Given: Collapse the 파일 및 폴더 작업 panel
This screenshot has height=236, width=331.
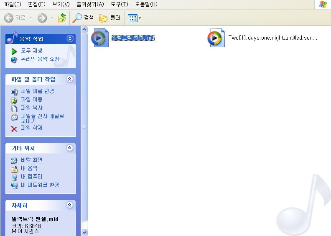Looking at the screenshot, I should (x=70, y=79).
